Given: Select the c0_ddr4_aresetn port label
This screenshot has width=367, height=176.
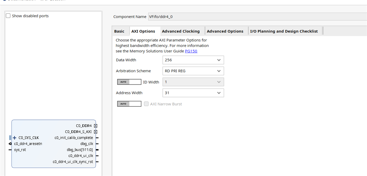Looking at the screenshot, I should 28,144.
